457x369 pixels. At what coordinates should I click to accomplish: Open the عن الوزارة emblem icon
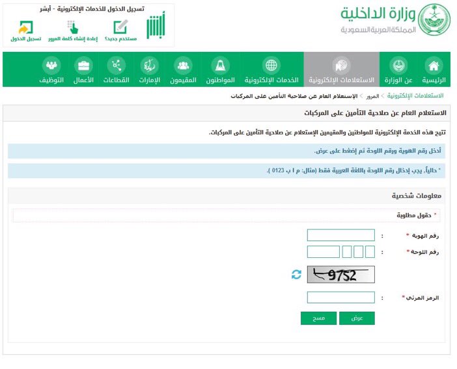398,66
